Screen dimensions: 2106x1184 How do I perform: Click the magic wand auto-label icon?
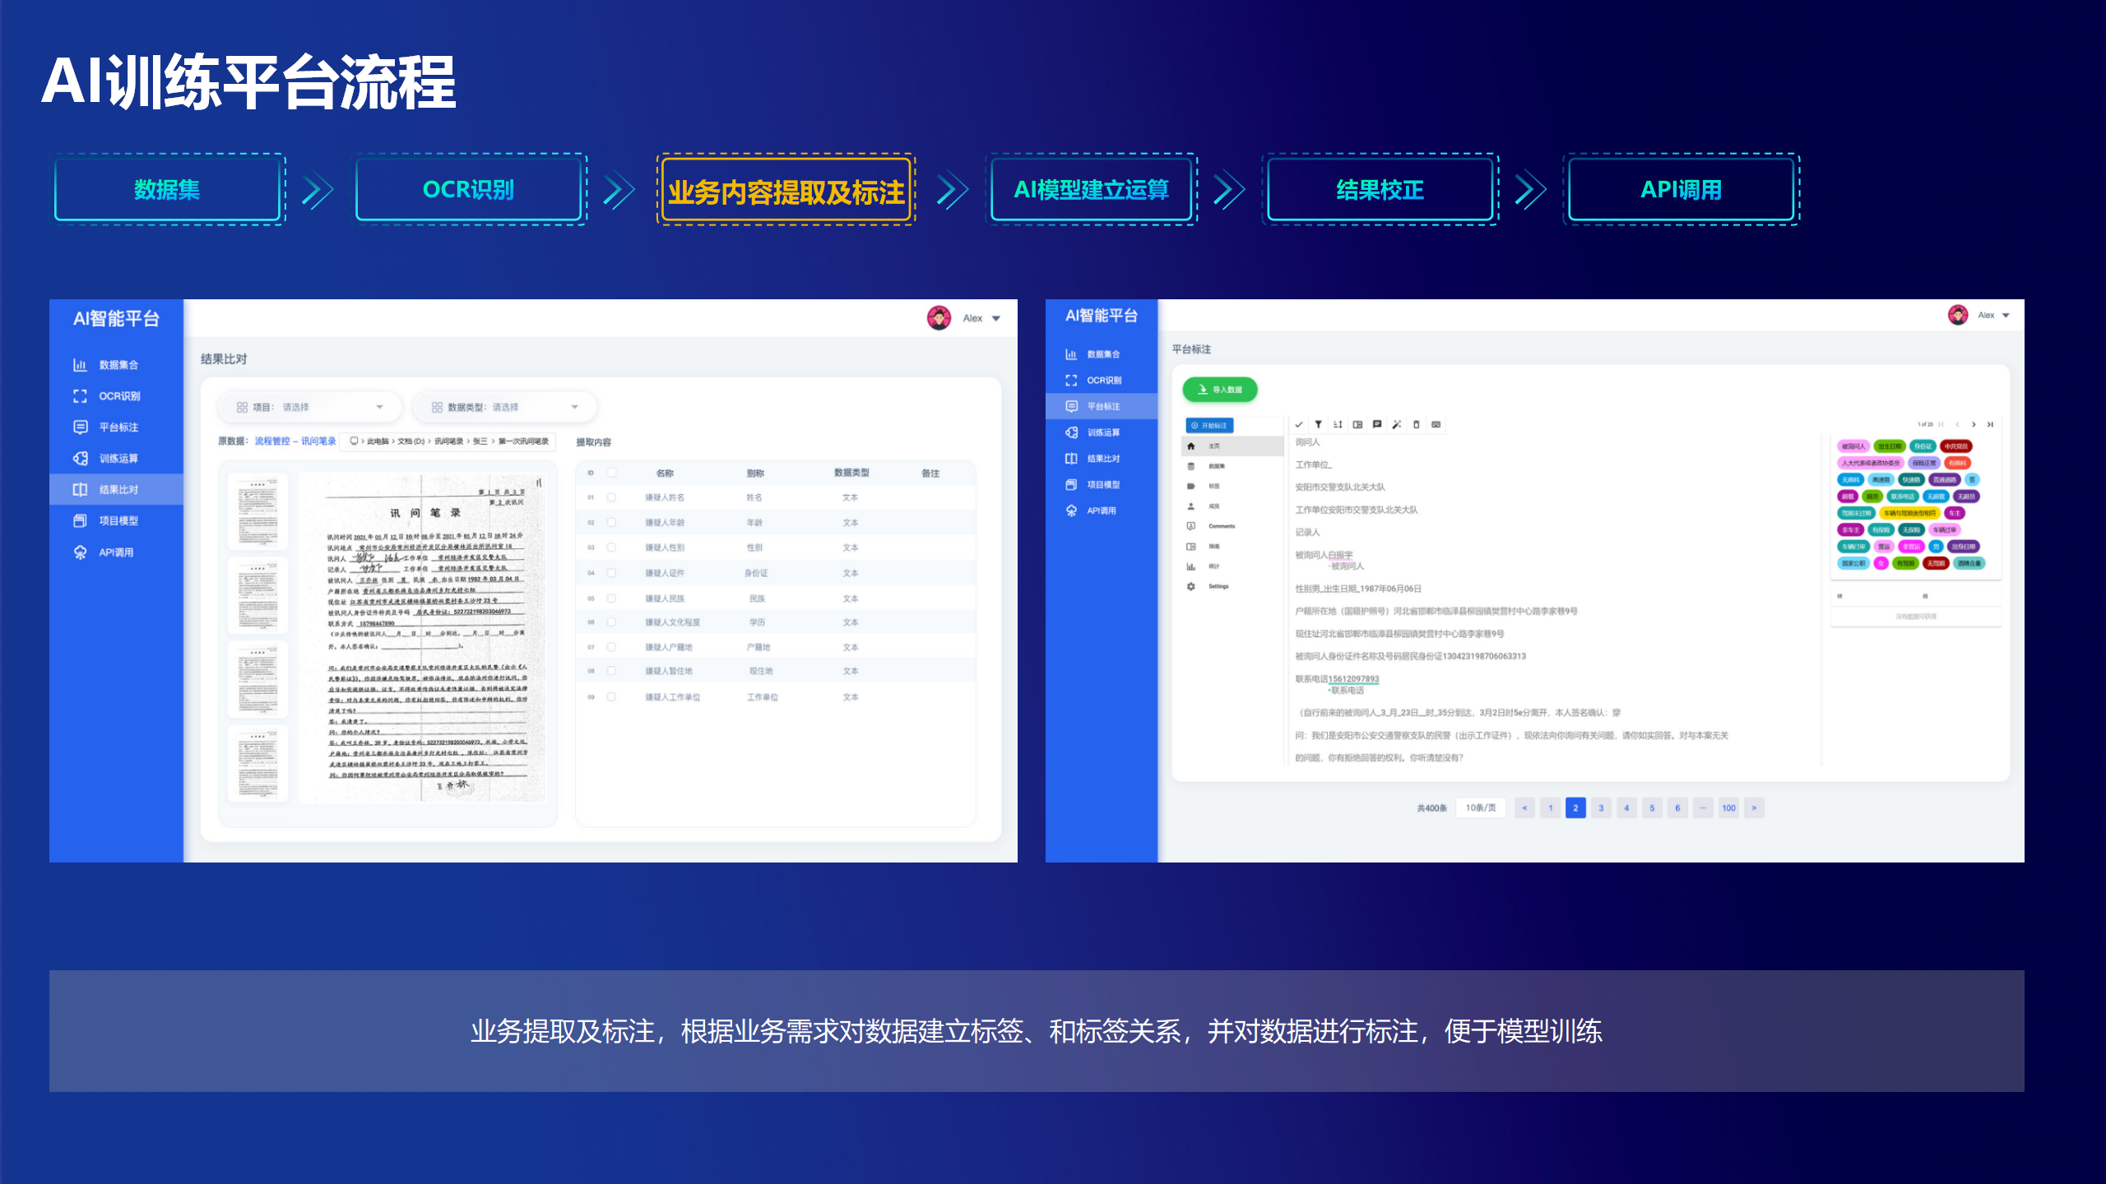[1396, 424]
